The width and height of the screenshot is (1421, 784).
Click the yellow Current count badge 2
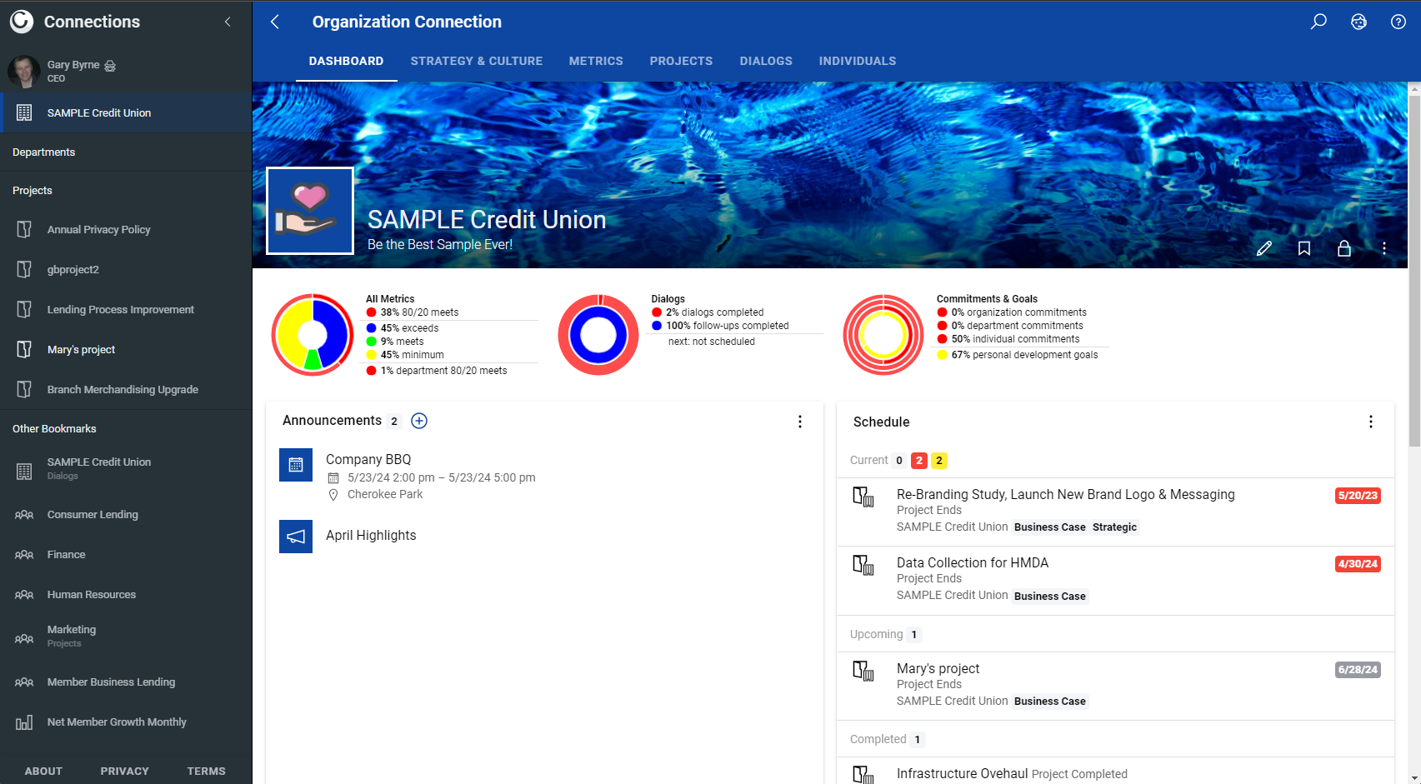point(939,460)
